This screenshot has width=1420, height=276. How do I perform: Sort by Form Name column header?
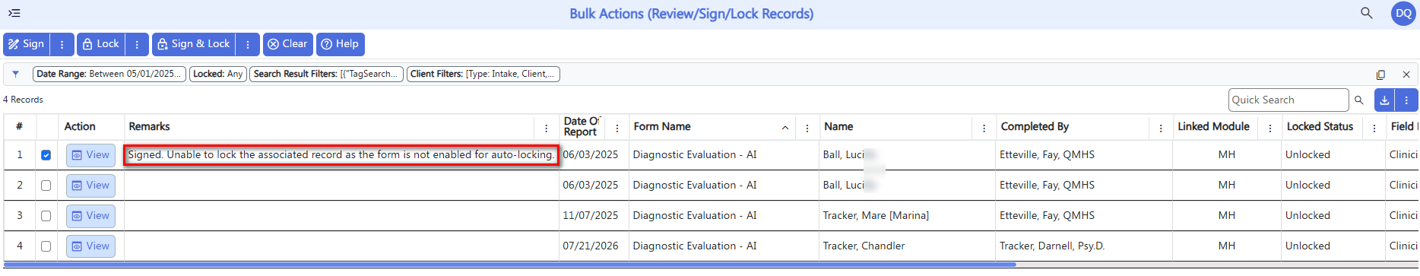coord(662,127)
